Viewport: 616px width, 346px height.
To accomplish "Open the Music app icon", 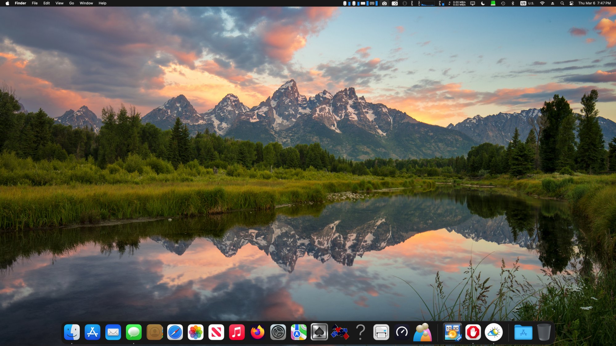I will pyautogui.click(x=237, y=332).
